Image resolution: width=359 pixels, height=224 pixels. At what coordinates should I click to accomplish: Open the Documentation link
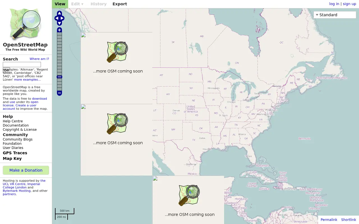[16, 125]
